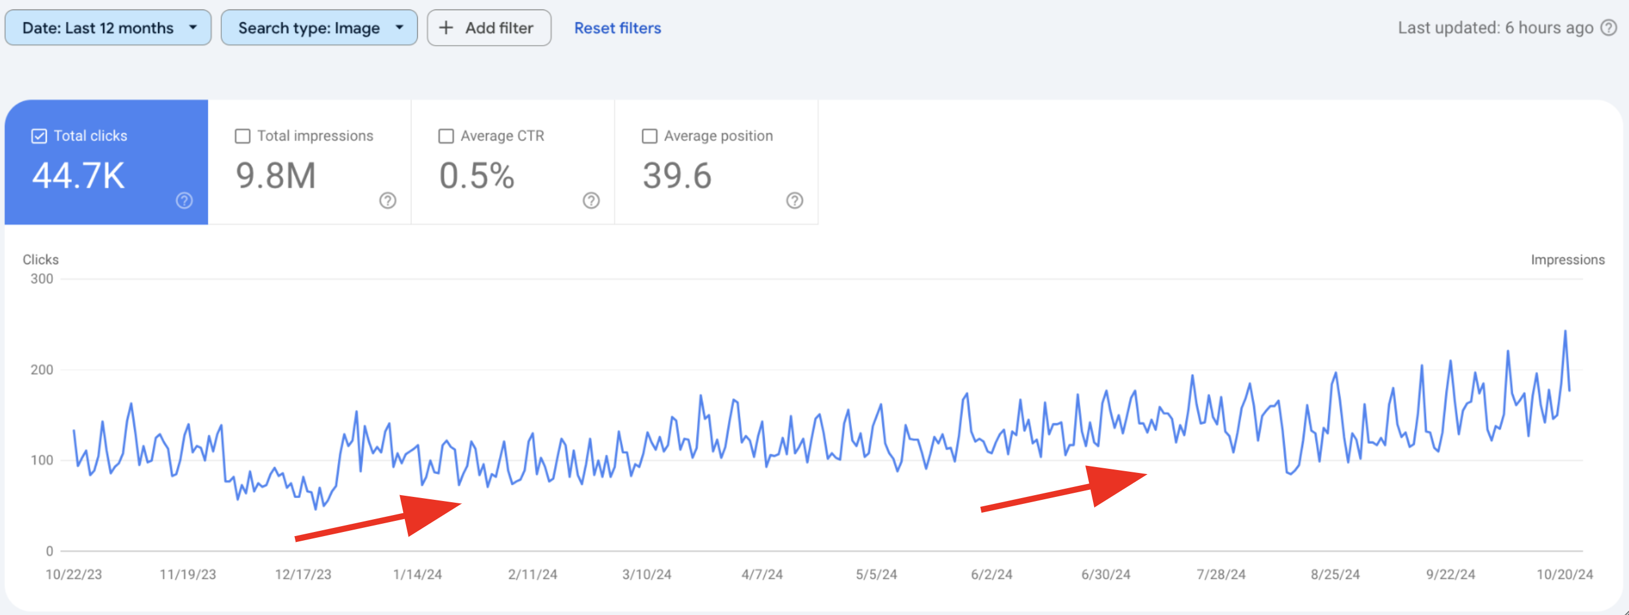The width and height of the screenshot is (1629, 615).
Task: Click the Last updated: 6 hours ago text
Action: tap(1496, 28)
